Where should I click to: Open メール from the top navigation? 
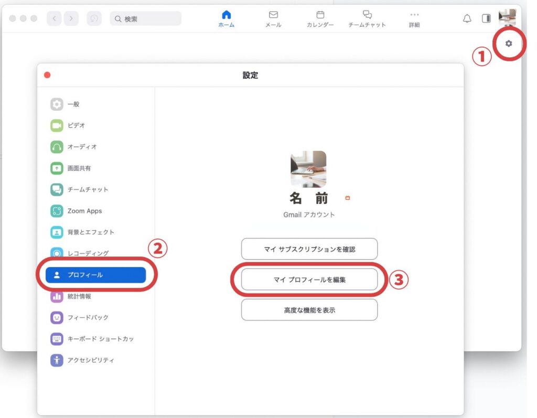tap(273, 19)
